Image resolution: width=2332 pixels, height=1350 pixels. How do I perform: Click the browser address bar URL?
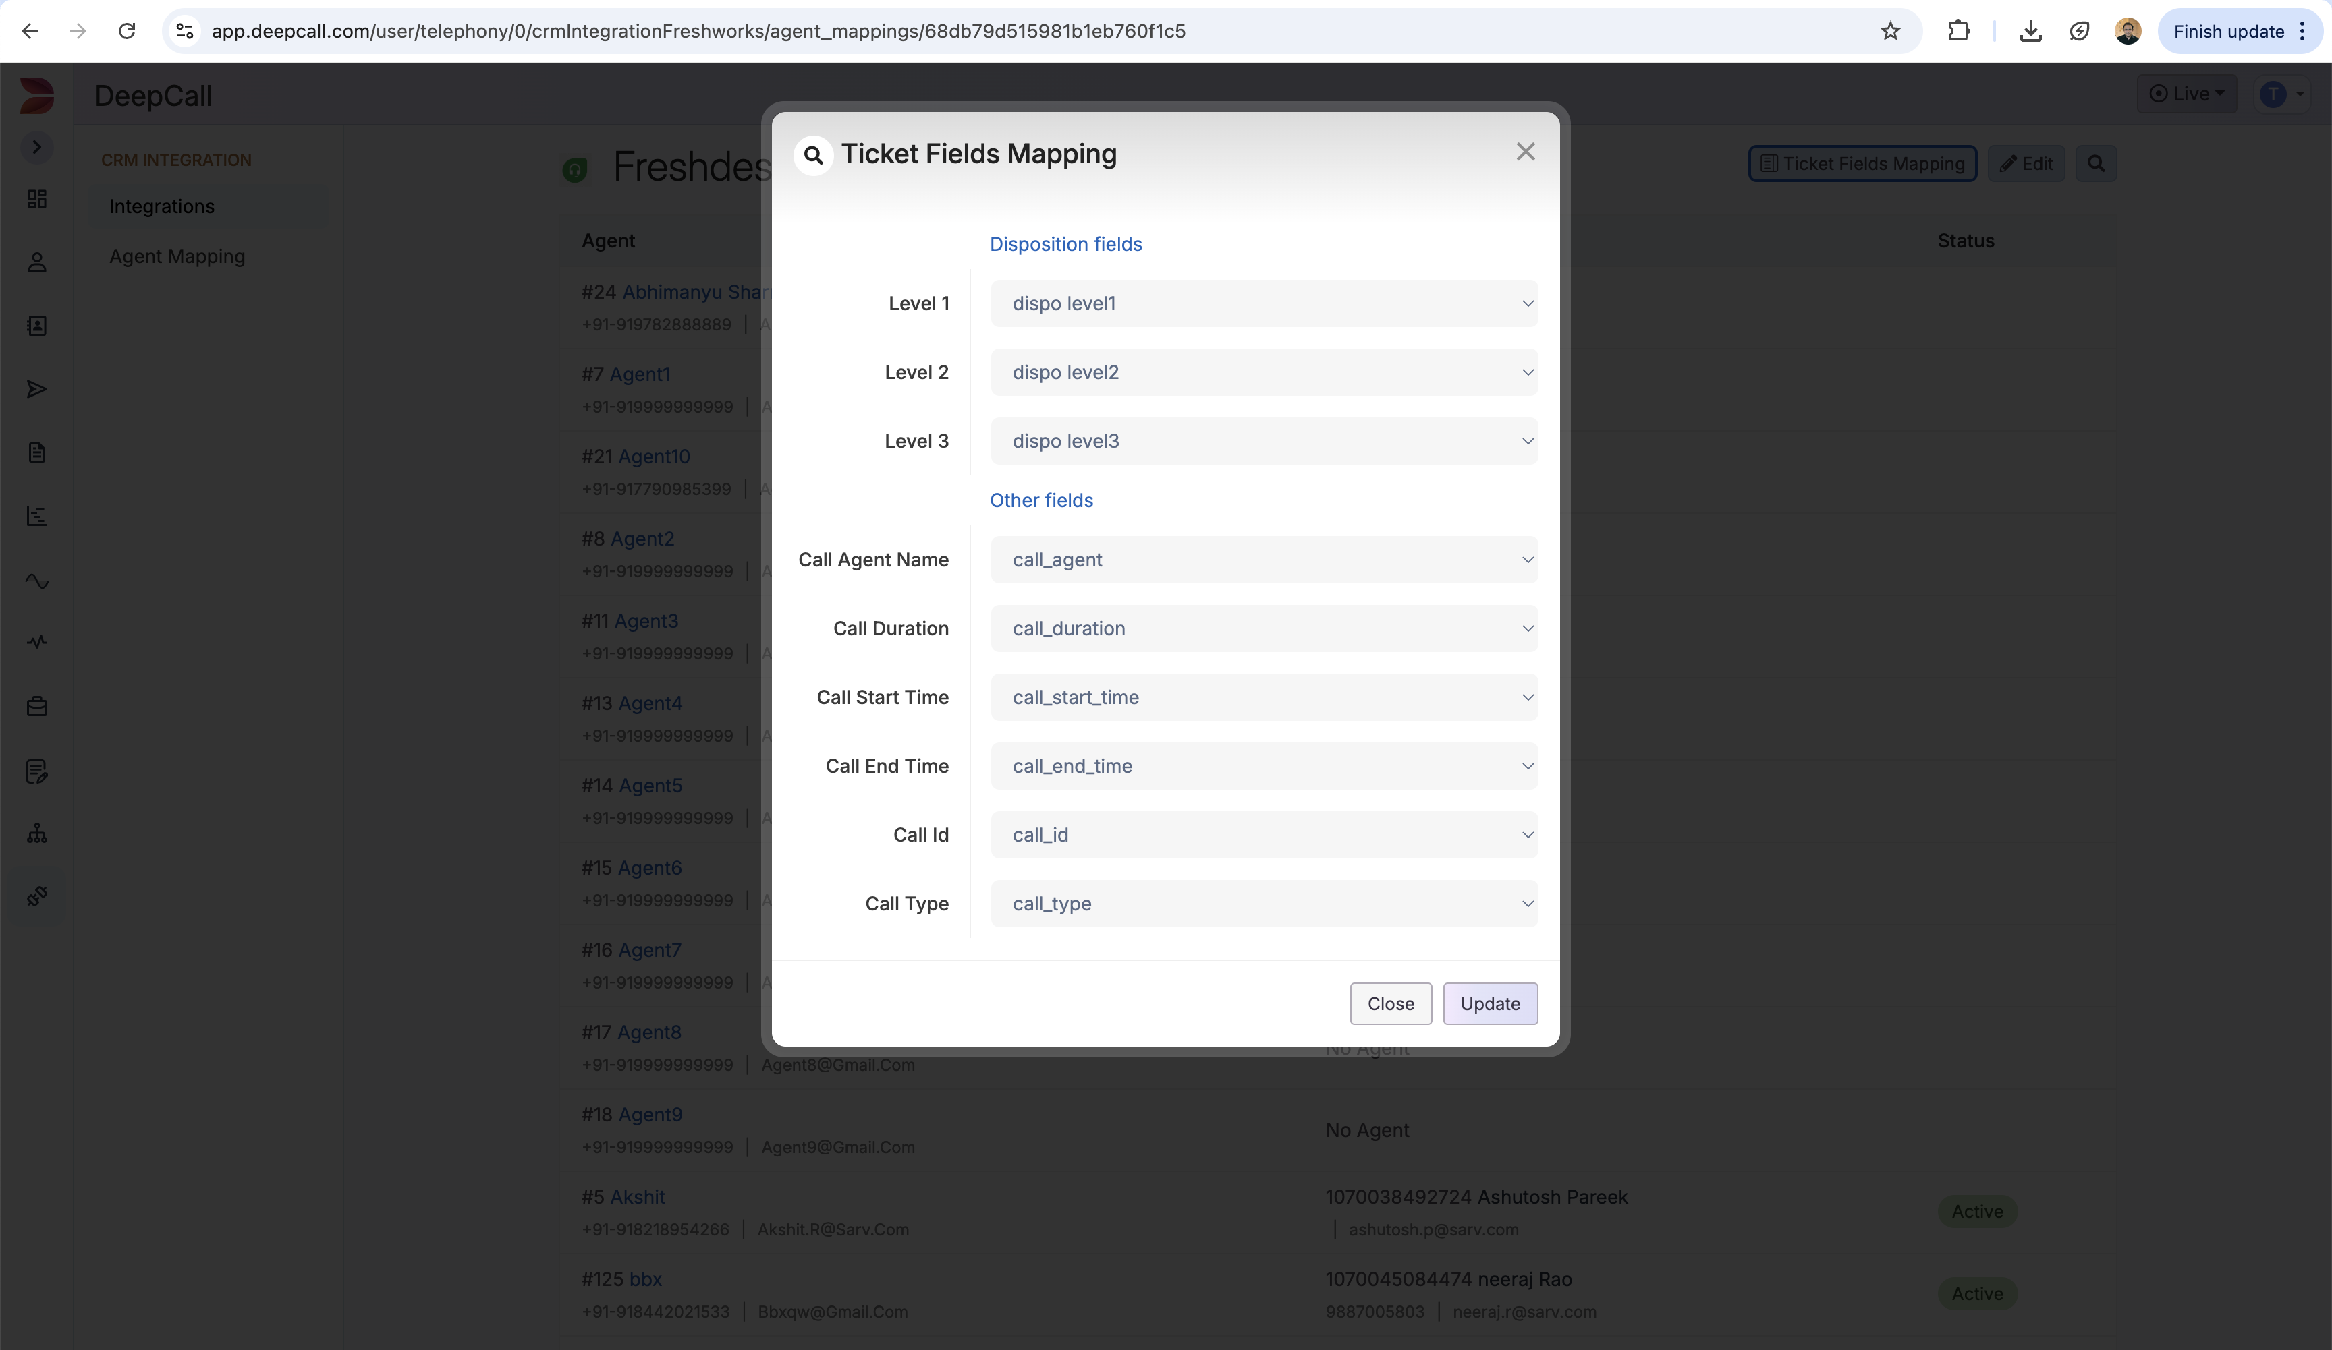698,32
